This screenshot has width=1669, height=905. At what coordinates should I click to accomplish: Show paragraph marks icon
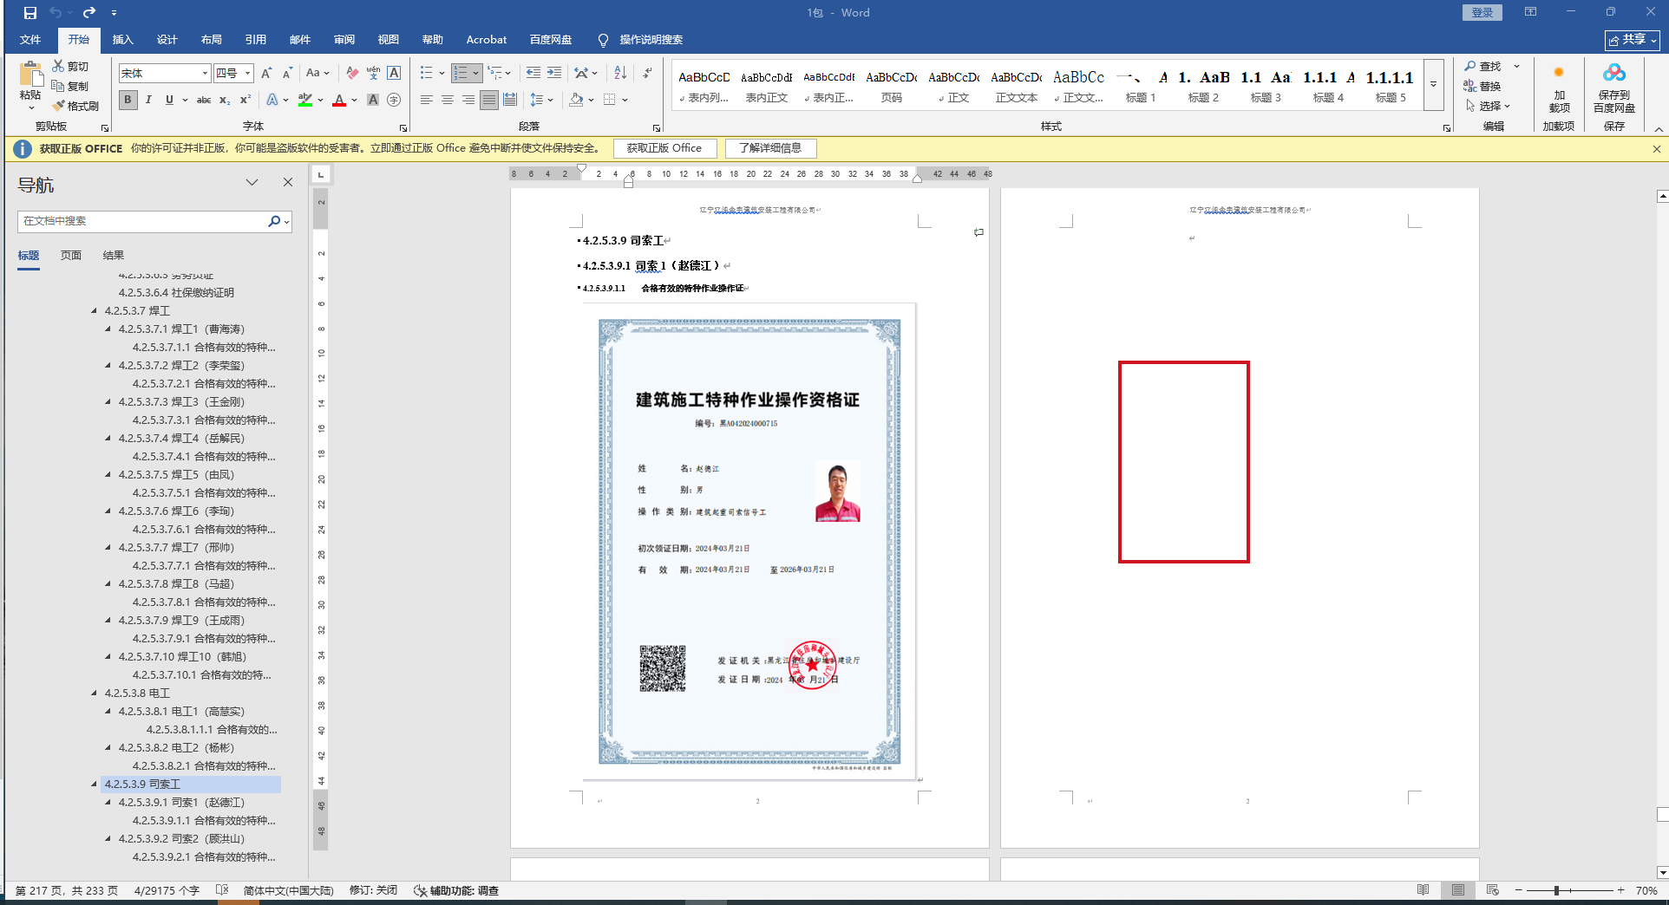pos(647,74)
